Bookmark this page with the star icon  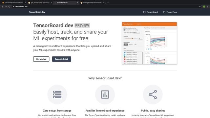200,7
